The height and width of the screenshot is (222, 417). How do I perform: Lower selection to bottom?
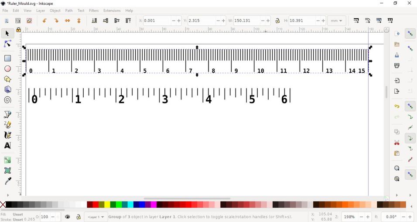[94, 20]
